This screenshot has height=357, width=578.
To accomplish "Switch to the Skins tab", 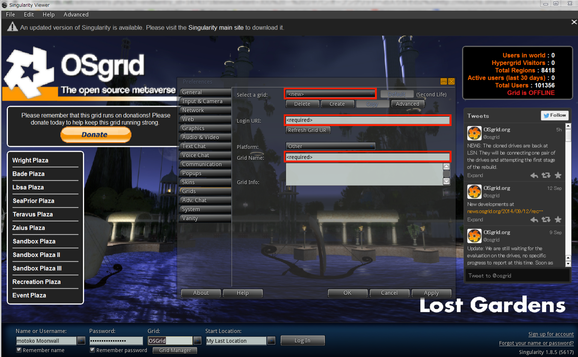I will tap(205, 182).
